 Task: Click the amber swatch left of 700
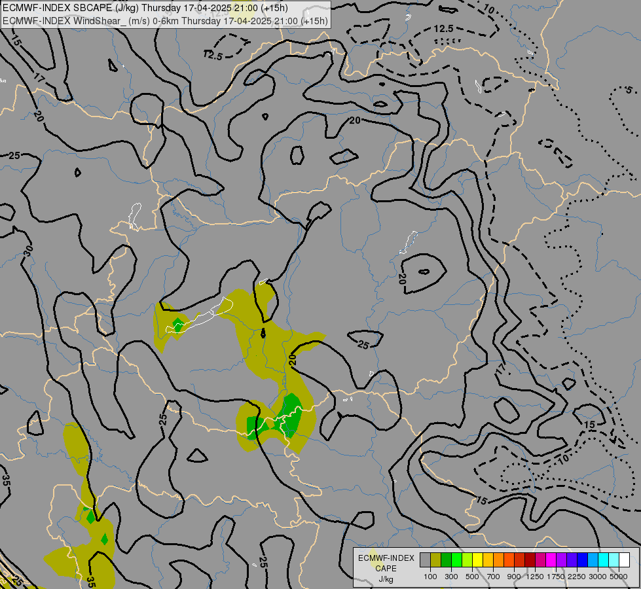(488, 560)
